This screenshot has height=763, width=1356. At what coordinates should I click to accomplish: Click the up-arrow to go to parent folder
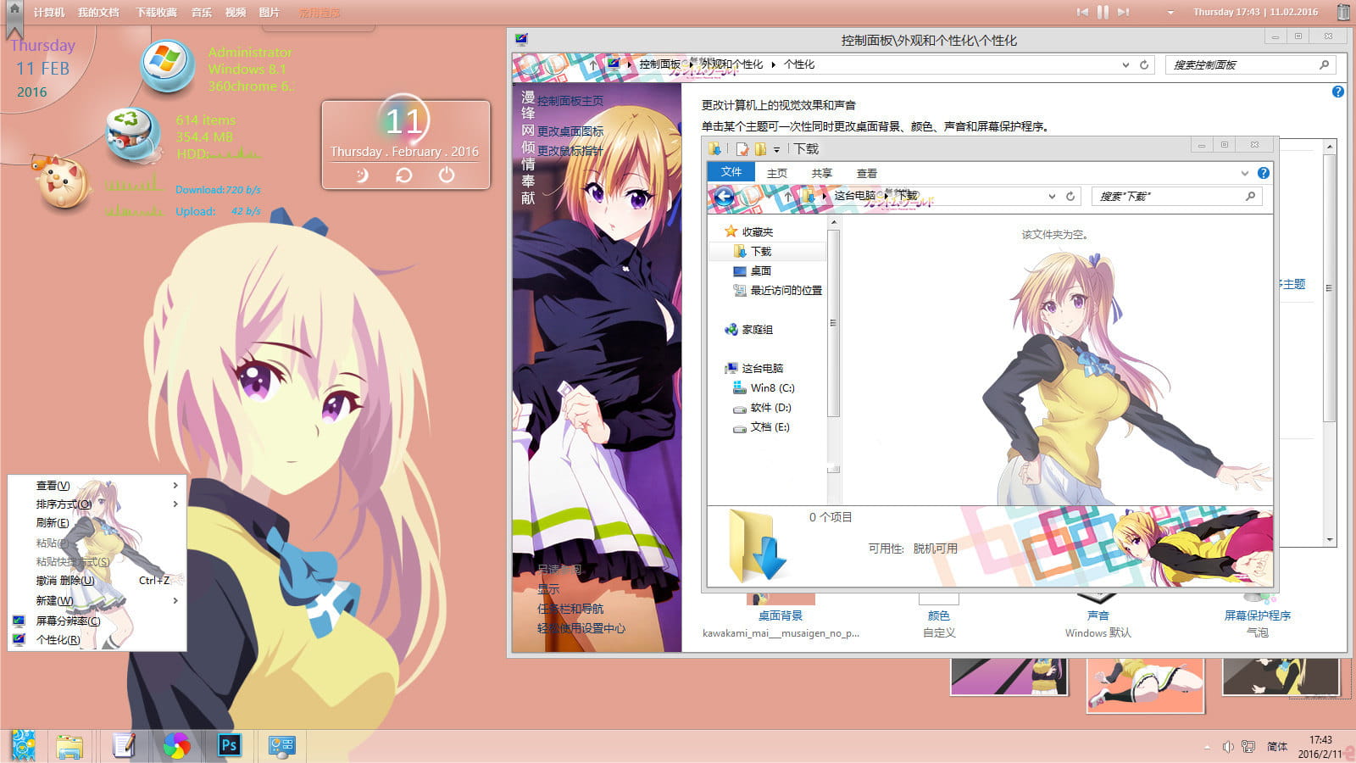coord(786,196)
